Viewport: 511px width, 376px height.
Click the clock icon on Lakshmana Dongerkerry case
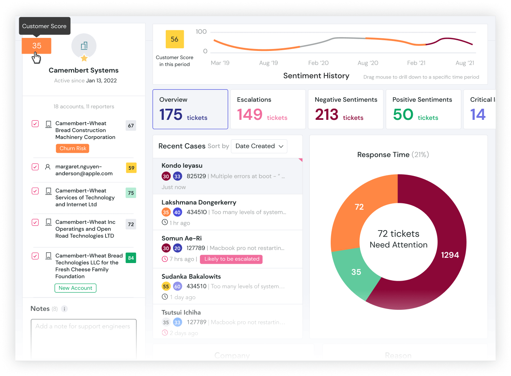point(165,222)
